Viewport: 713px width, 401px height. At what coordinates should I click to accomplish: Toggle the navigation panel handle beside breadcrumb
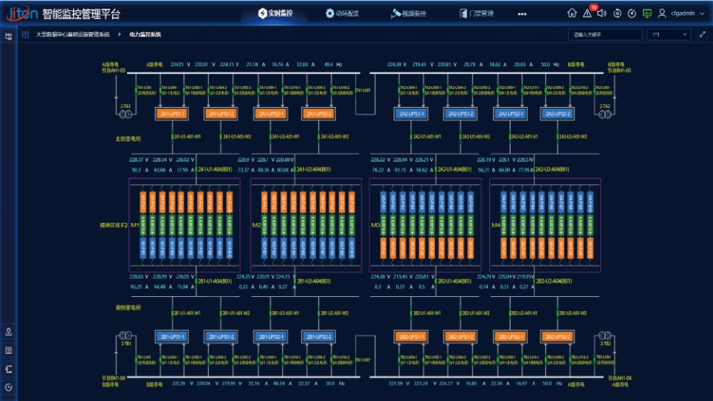tap(25, 35)
